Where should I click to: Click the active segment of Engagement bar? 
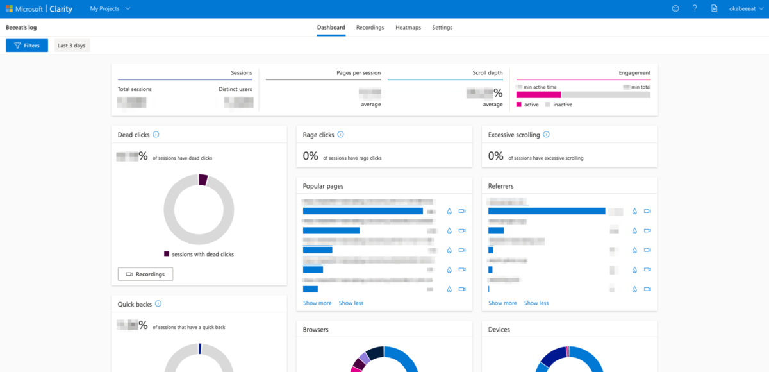click(x=539, y=94)
